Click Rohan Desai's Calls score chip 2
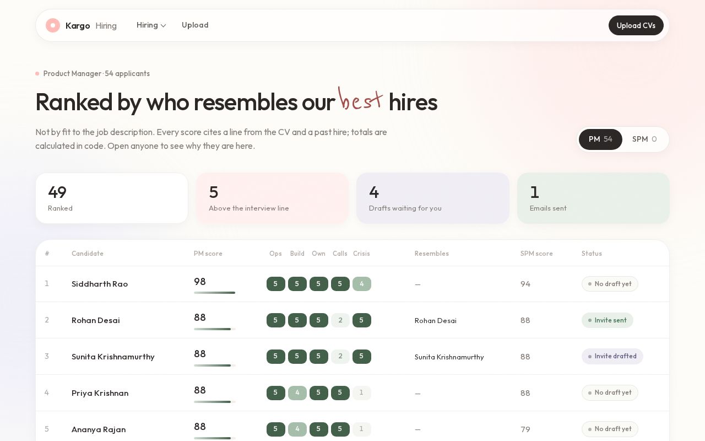Viewport: 705px width, 441px height. (340, 320)
